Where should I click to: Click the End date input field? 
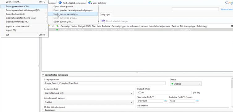coord(182,101)
